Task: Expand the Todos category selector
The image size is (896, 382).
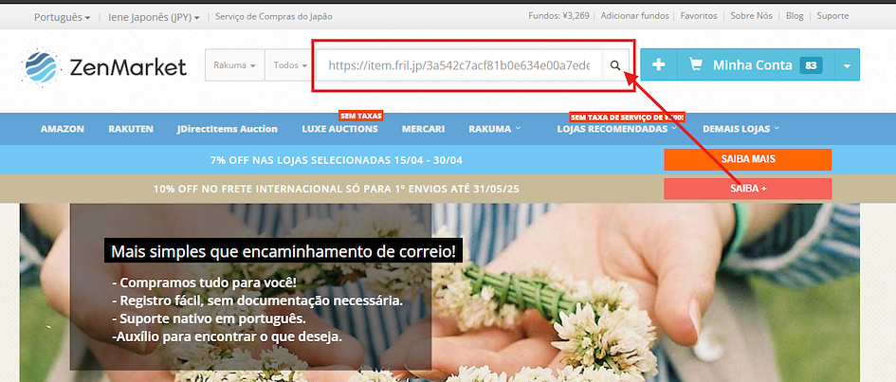Action: coord(290,66)
